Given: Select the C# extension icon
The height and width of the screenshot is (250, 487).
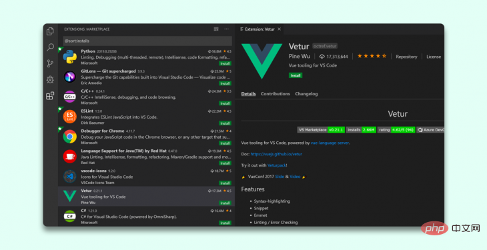Looking at the screenshot, I should (x=70, y=216).
